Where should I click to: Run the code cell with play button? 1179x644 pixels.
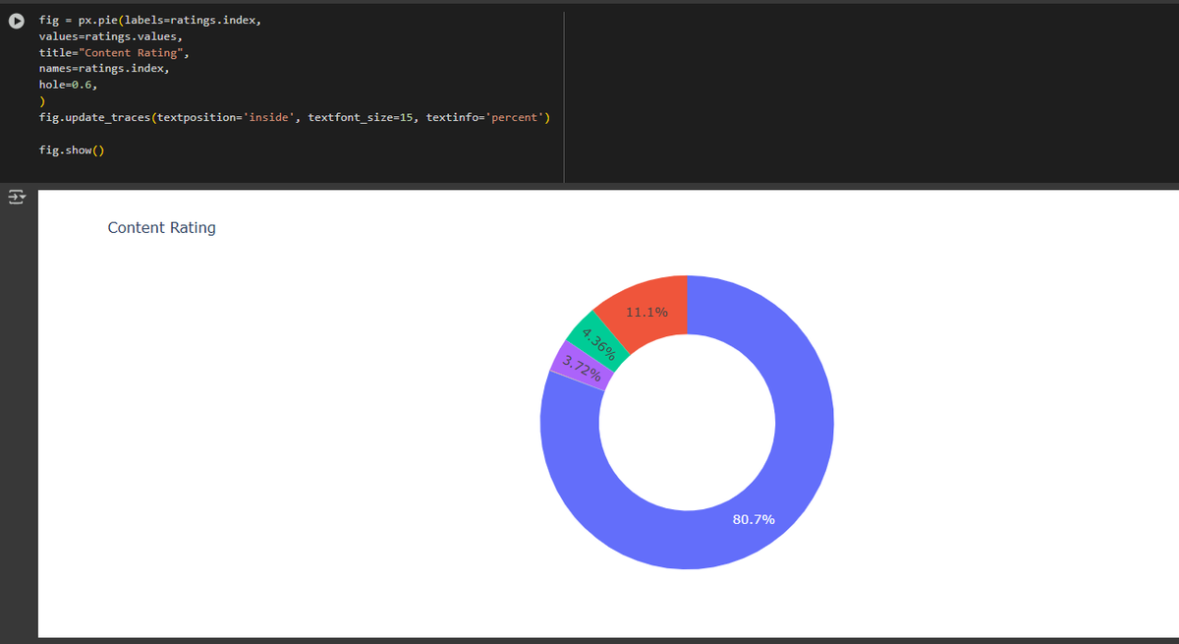click(18, 21)
